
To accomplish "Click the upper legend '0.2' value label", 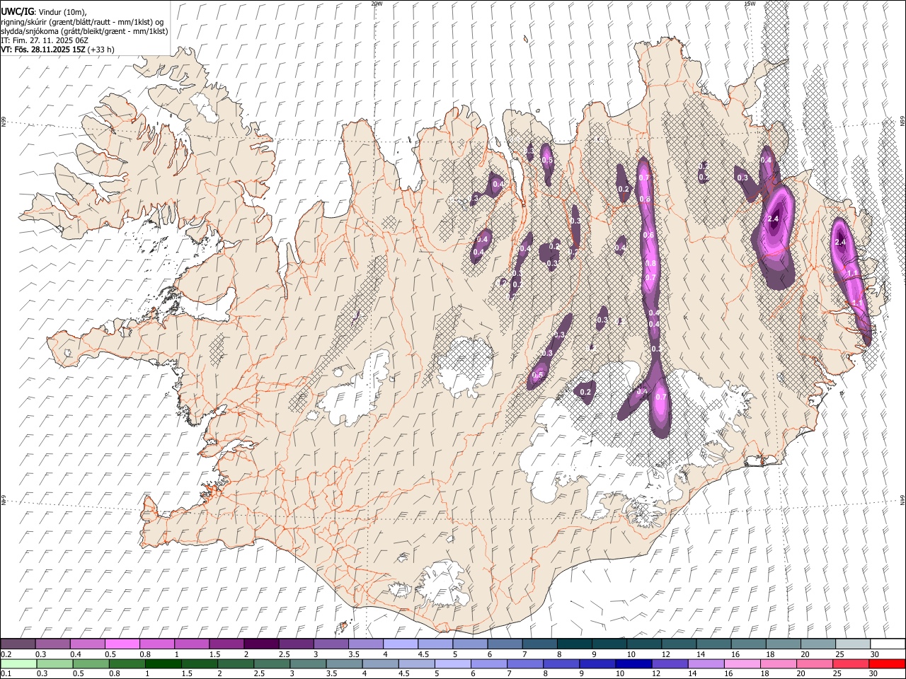I will point(6,654).
